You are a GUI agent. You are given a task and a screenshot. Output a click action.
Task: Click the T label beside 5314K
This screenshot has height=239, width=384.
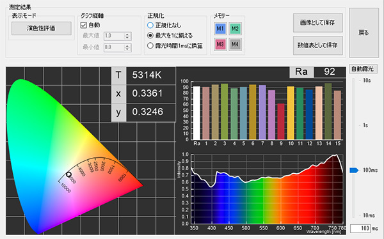pyautogui.click(x=118, y=75)
